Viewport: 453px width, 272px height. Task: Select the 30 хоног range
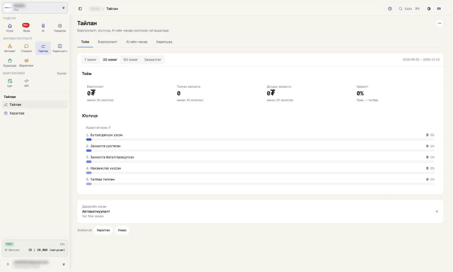point(110,60)
